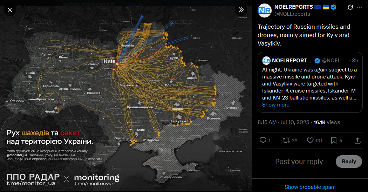
Task: Click the Харків label on the map
Action: (192, 78)
